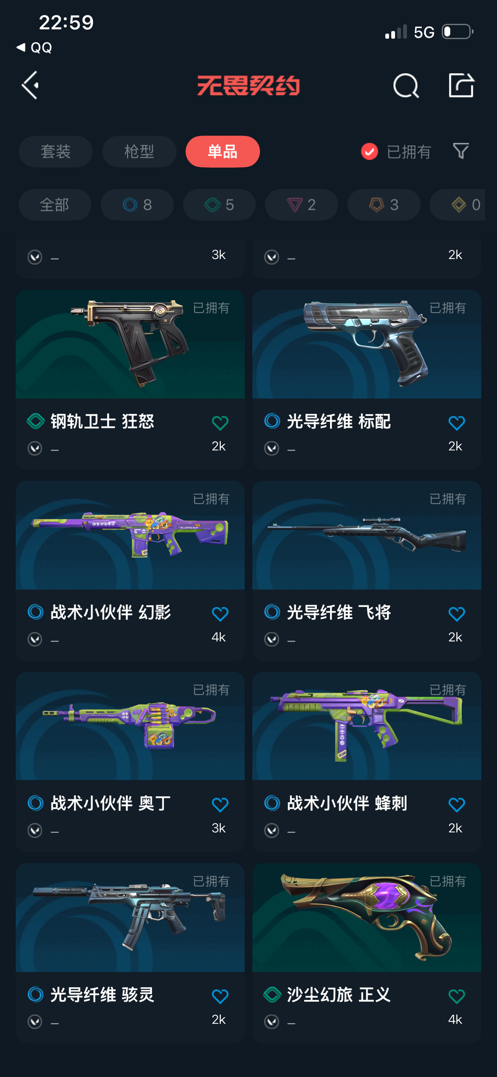Select the 全部 rarity filter
The height and width of the screenshot is (1077, 497).
pyautogui.click(x=55, y=205)
